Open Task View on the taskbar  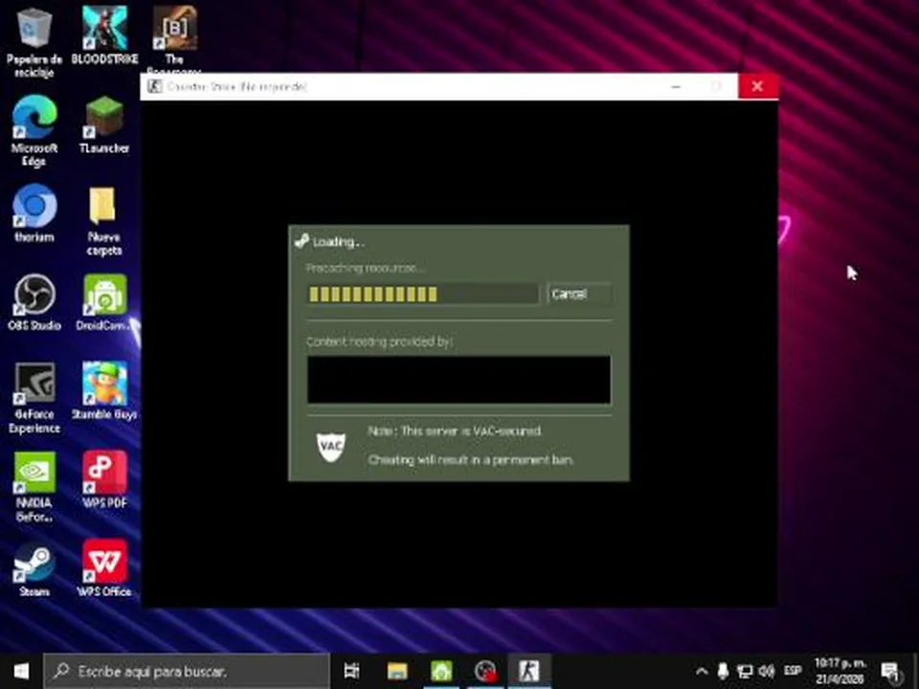tap(351, 672)
